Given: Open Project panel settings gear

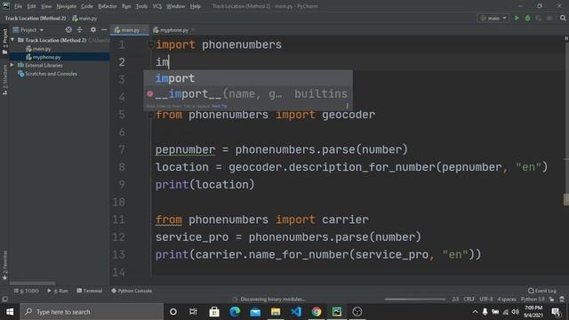Looking at the screenshot, I should [92, 29].
